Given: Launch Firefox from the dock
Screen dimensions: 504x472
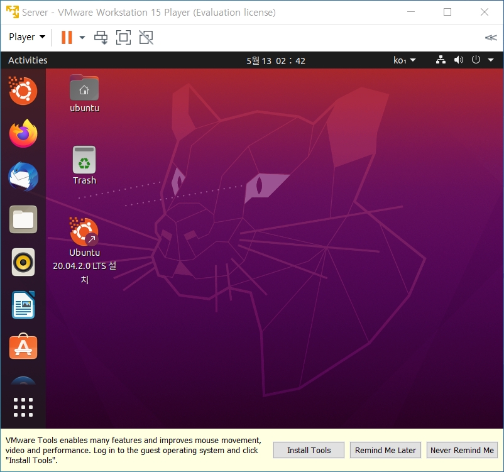Looking at the screenshot, I should tap(23, 133).
